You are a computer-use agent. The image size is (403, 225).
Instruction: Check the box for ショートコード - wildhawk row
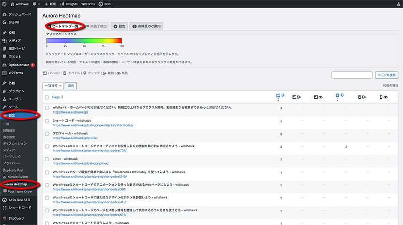47,121
